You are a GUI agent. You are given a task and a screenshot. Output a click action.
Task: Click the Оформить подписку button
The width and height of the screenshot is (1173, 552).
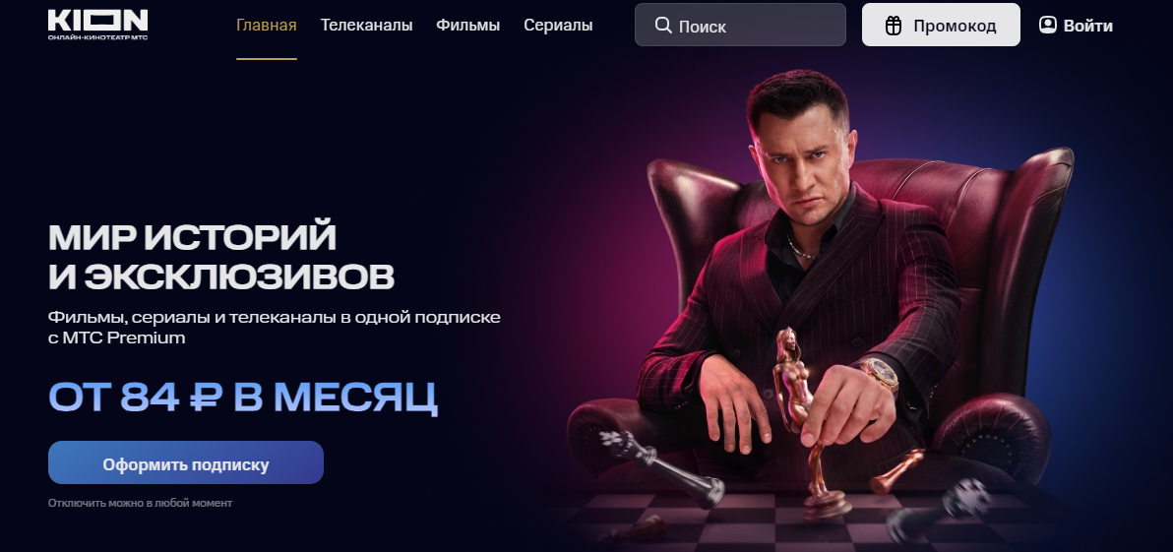186,462
